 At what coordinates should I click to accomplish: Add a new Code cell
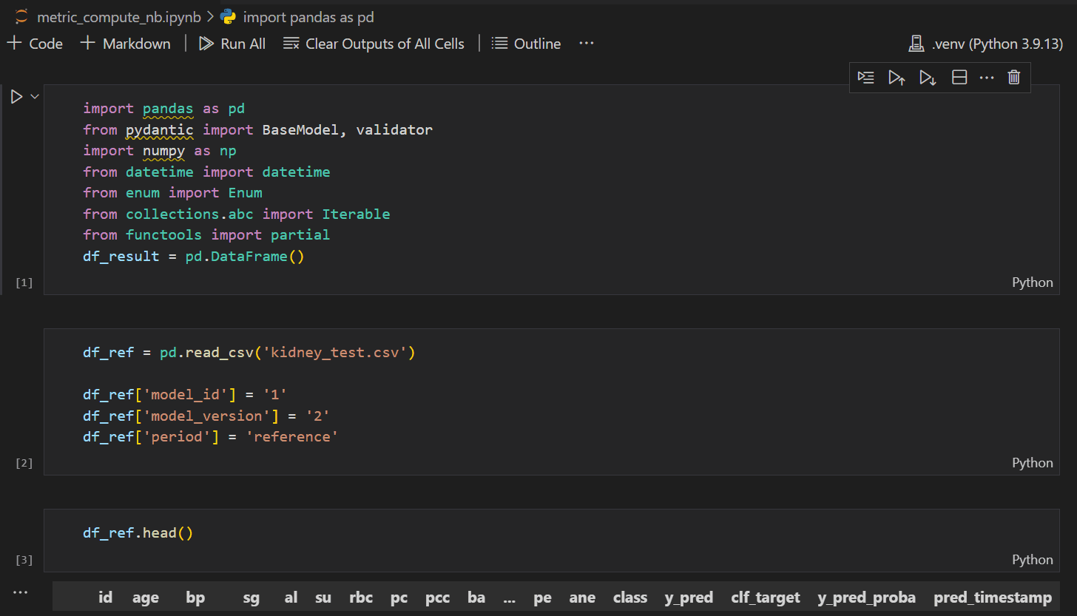[35, 44]
